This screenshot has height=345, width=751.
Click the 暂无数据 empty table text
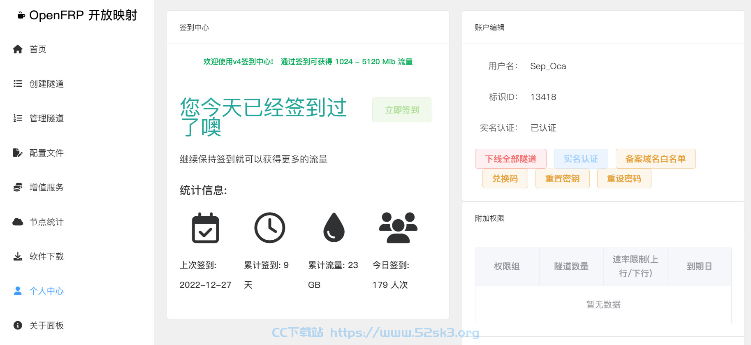tap(603, 305)
